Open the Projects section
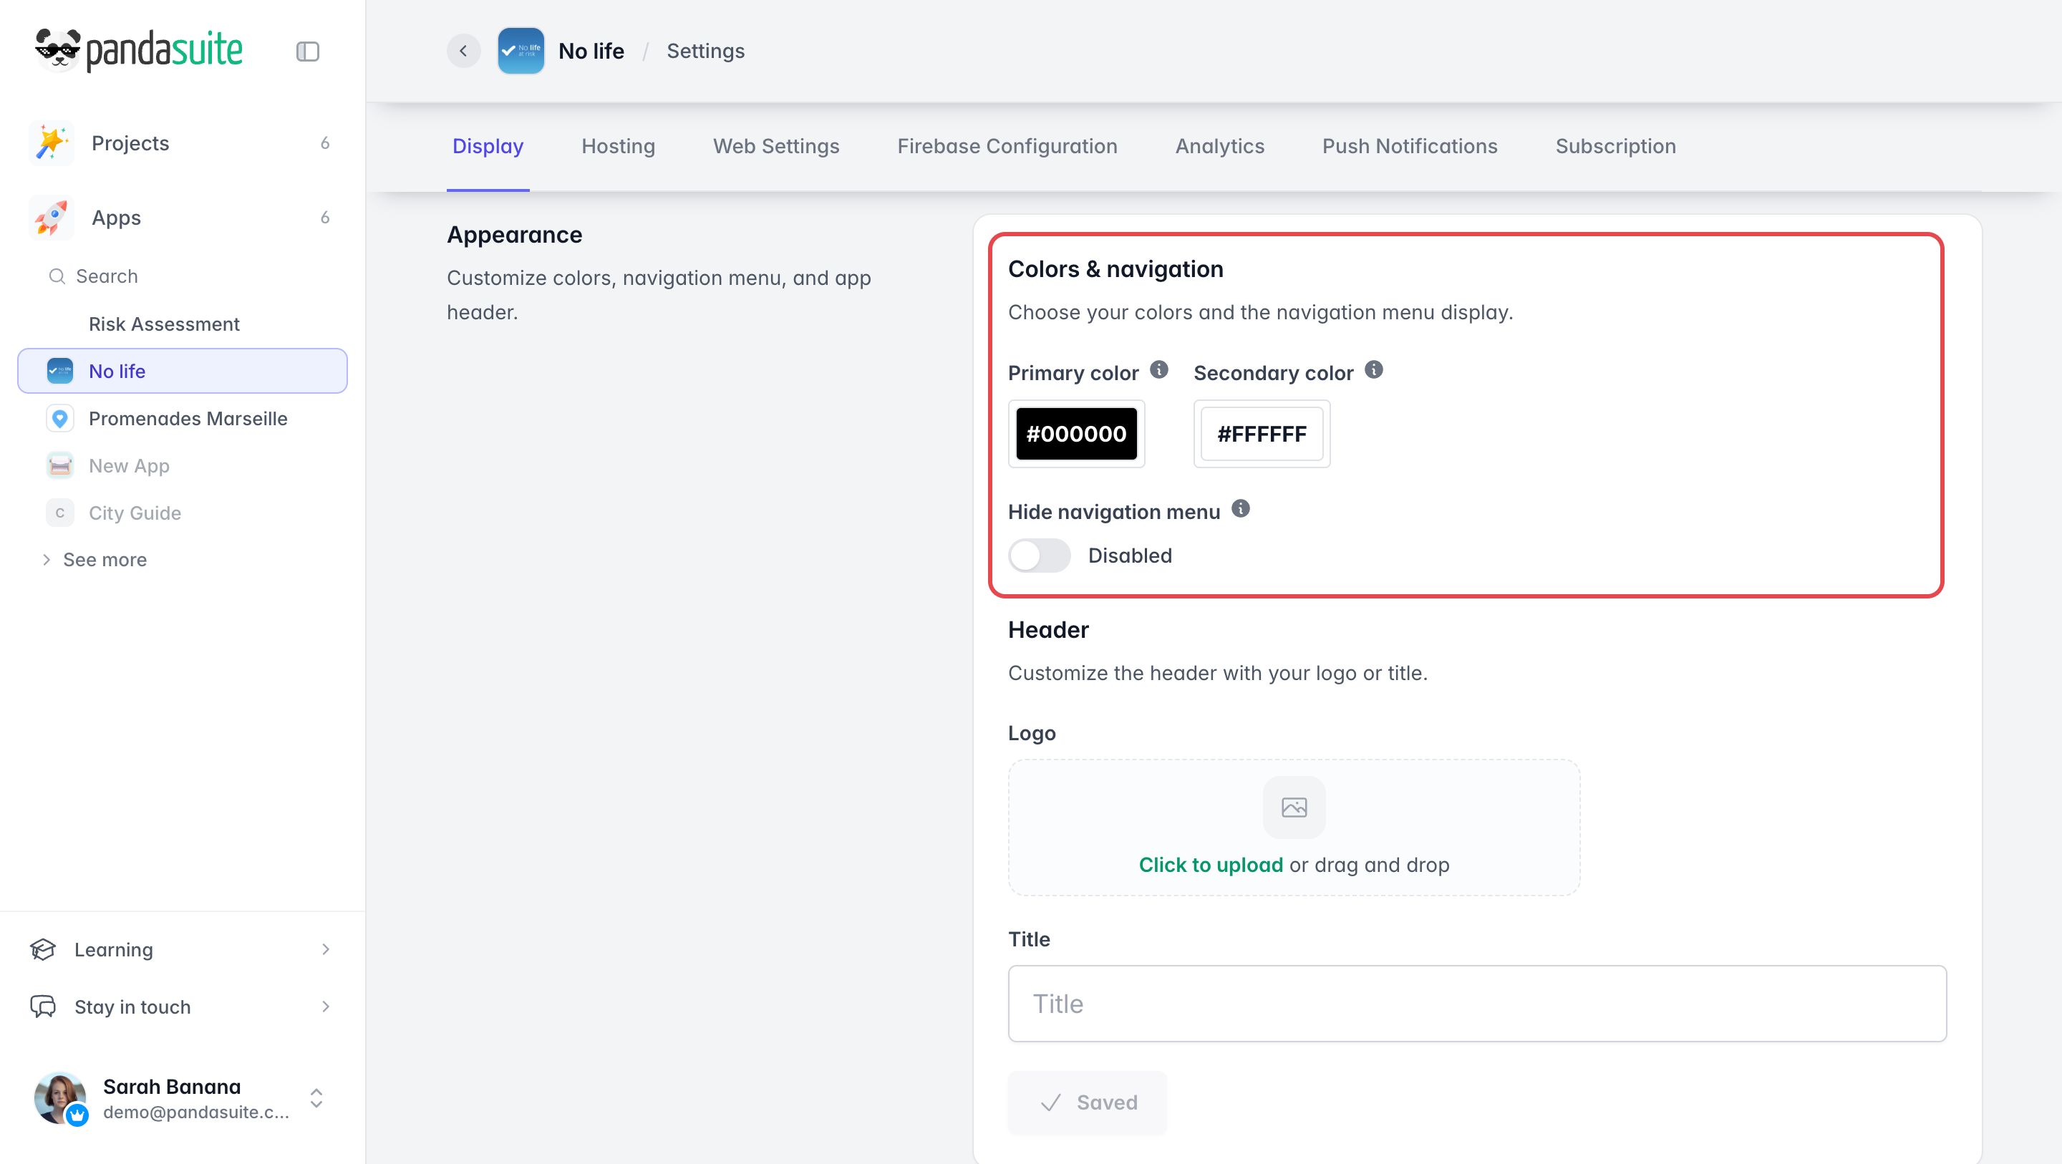The height and width of the screenshot is (1164, 2062). point(183,143)
